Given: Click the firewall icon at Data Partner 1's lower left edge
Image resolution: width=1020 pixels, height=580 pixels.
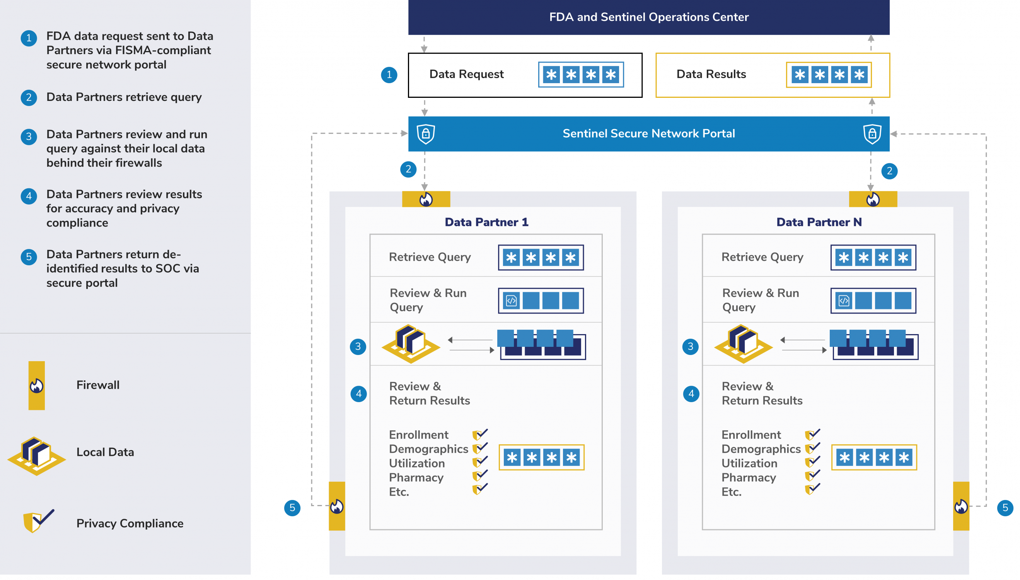Looking at the screenshot, I should (336, 506).
